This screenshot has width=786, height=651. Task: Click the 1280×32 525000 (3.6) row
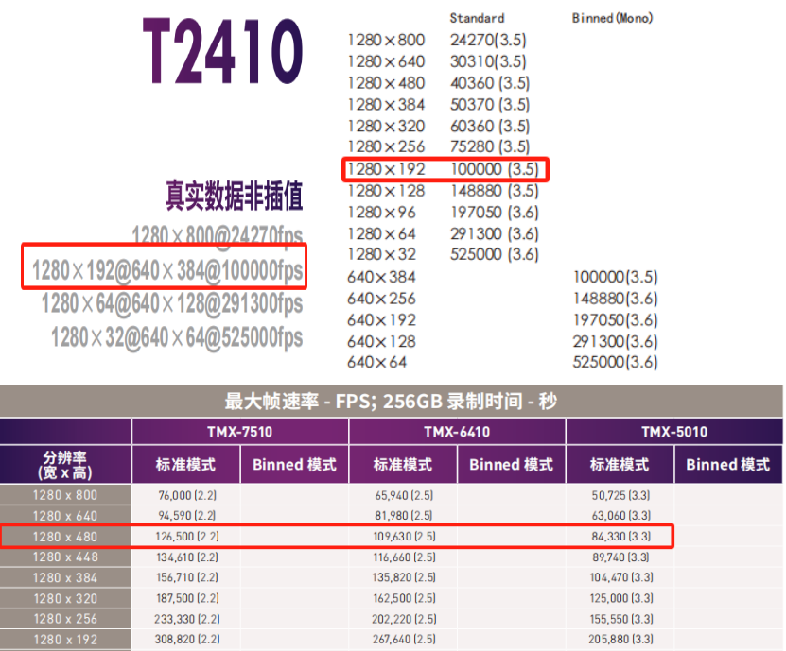pyautogui.click(x=443, y=254)
